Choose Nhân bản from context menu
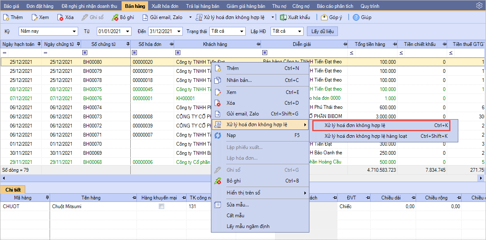This screenshot has height=240, width=486. 239,80
